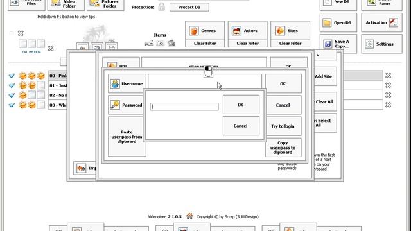Click OK in the Username/Password dialog
411x231 pixels.
click(283, 83)
